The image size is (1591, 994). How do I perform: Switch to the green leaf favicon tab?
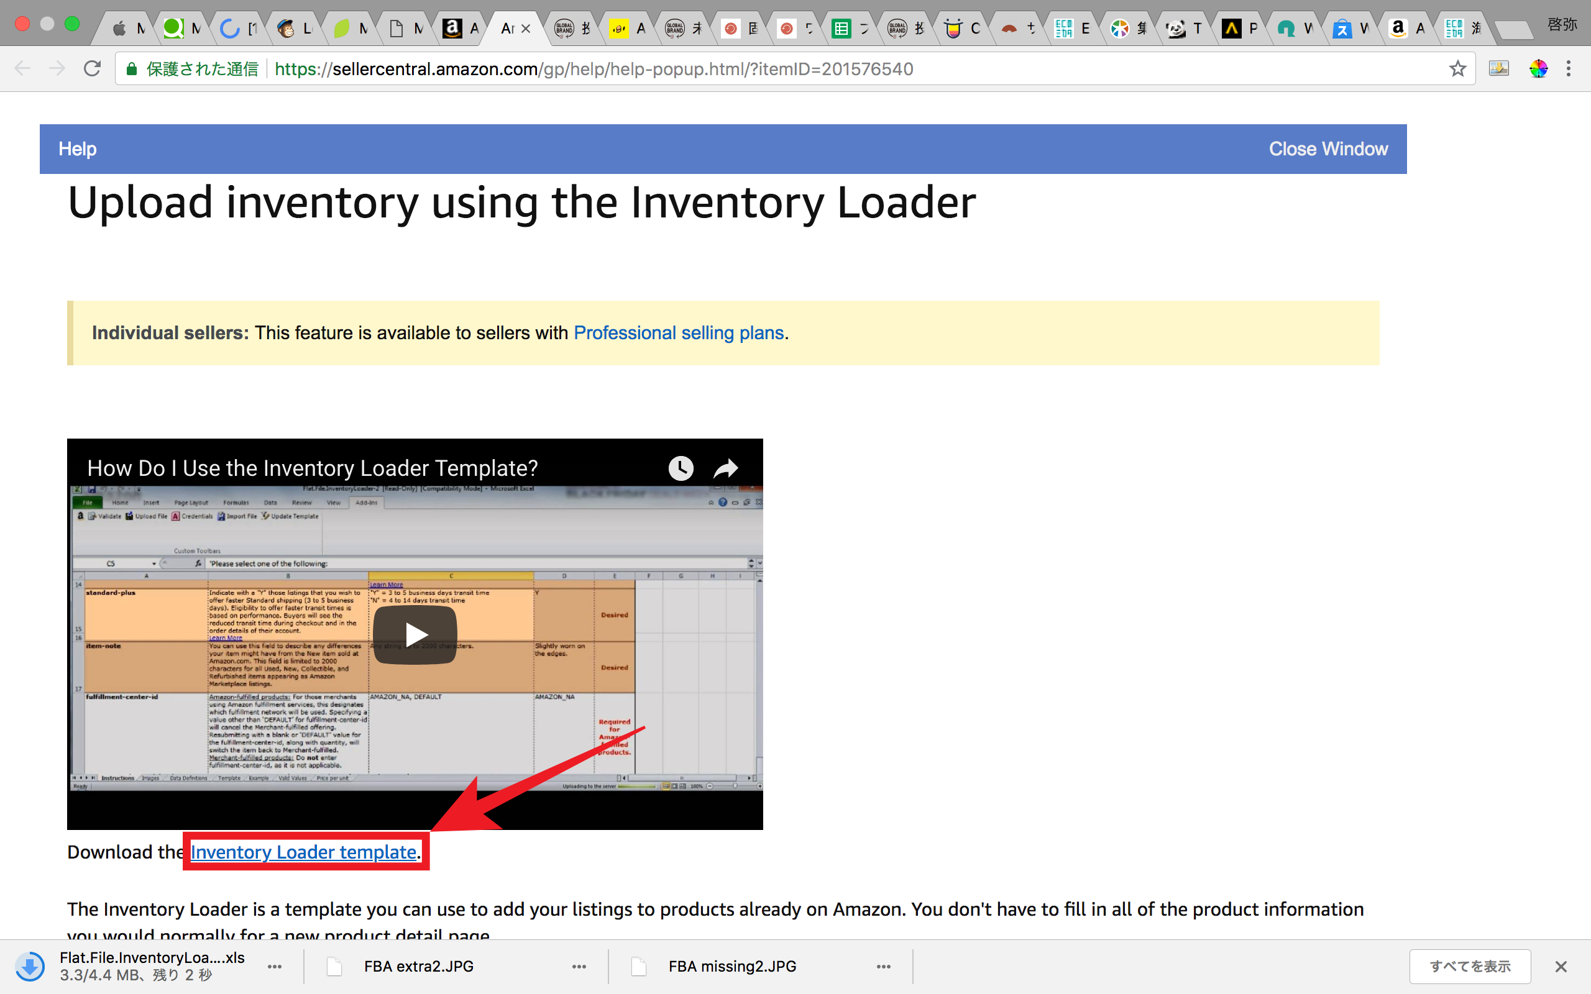coord(341,29)
